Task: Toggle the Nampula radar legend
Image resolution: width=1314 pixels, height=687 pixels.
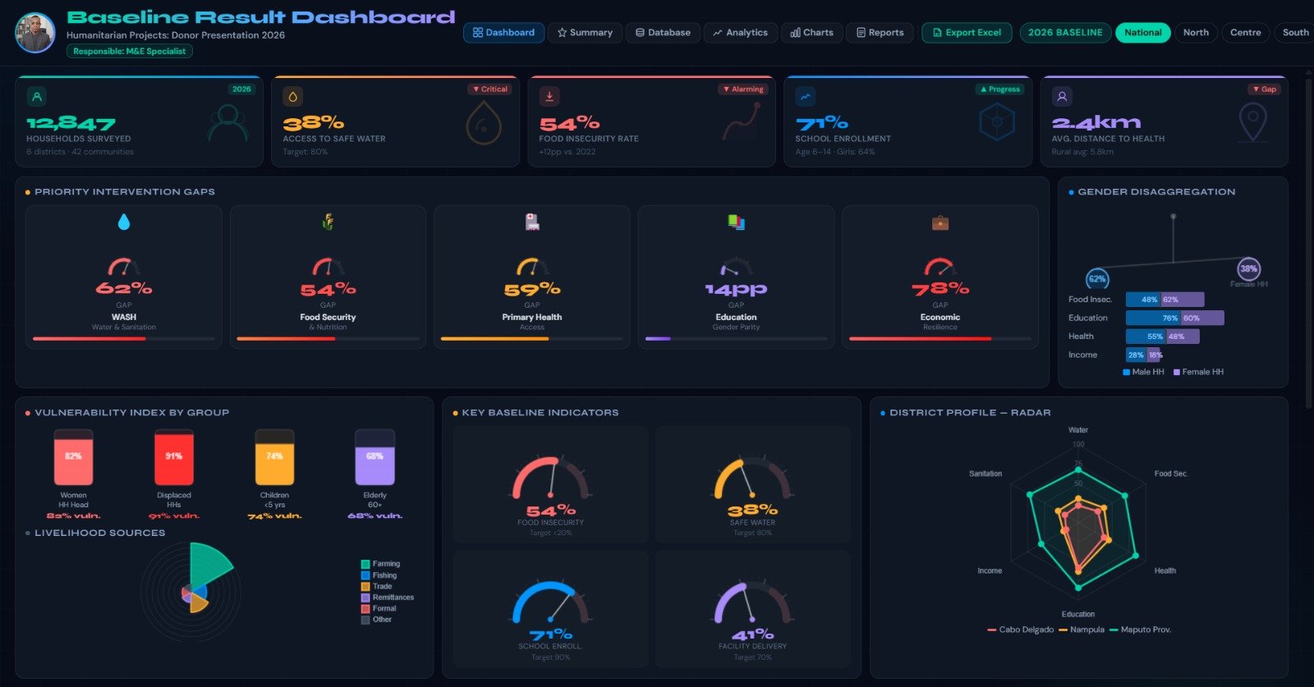Action: pyautogui.click(x=1082, y=630)
